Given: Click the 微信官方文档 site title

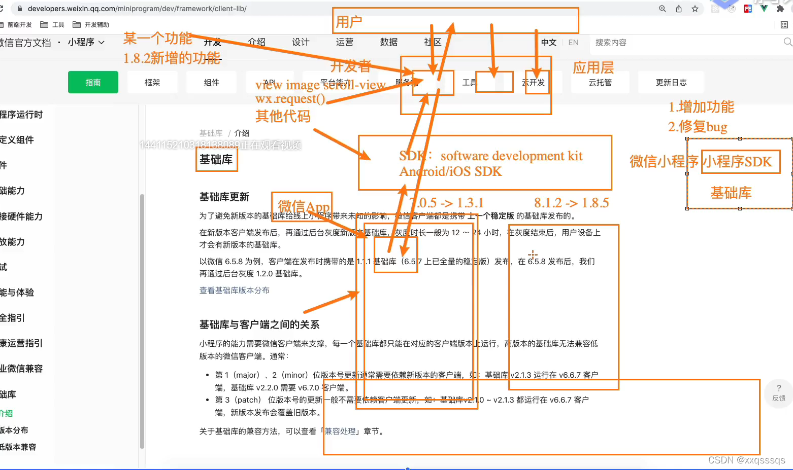Looking at the screenshot, I should point(25,43).
